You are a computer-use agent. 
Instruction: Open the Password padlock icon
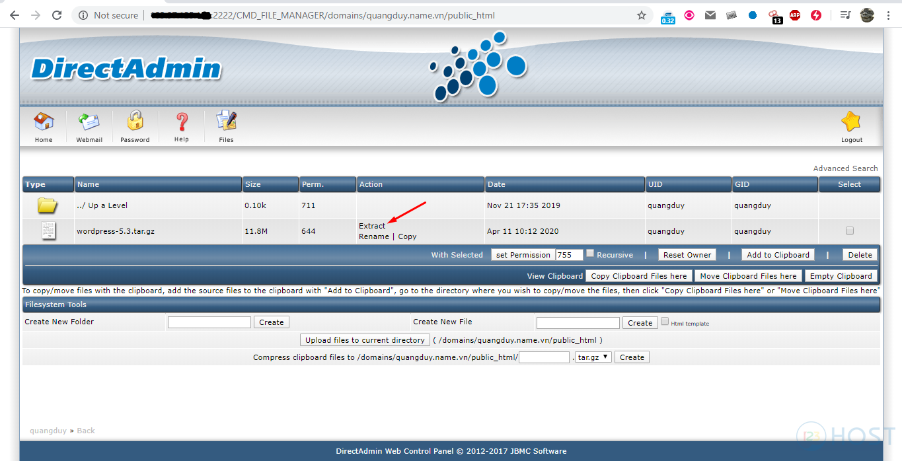coord(135,122)
